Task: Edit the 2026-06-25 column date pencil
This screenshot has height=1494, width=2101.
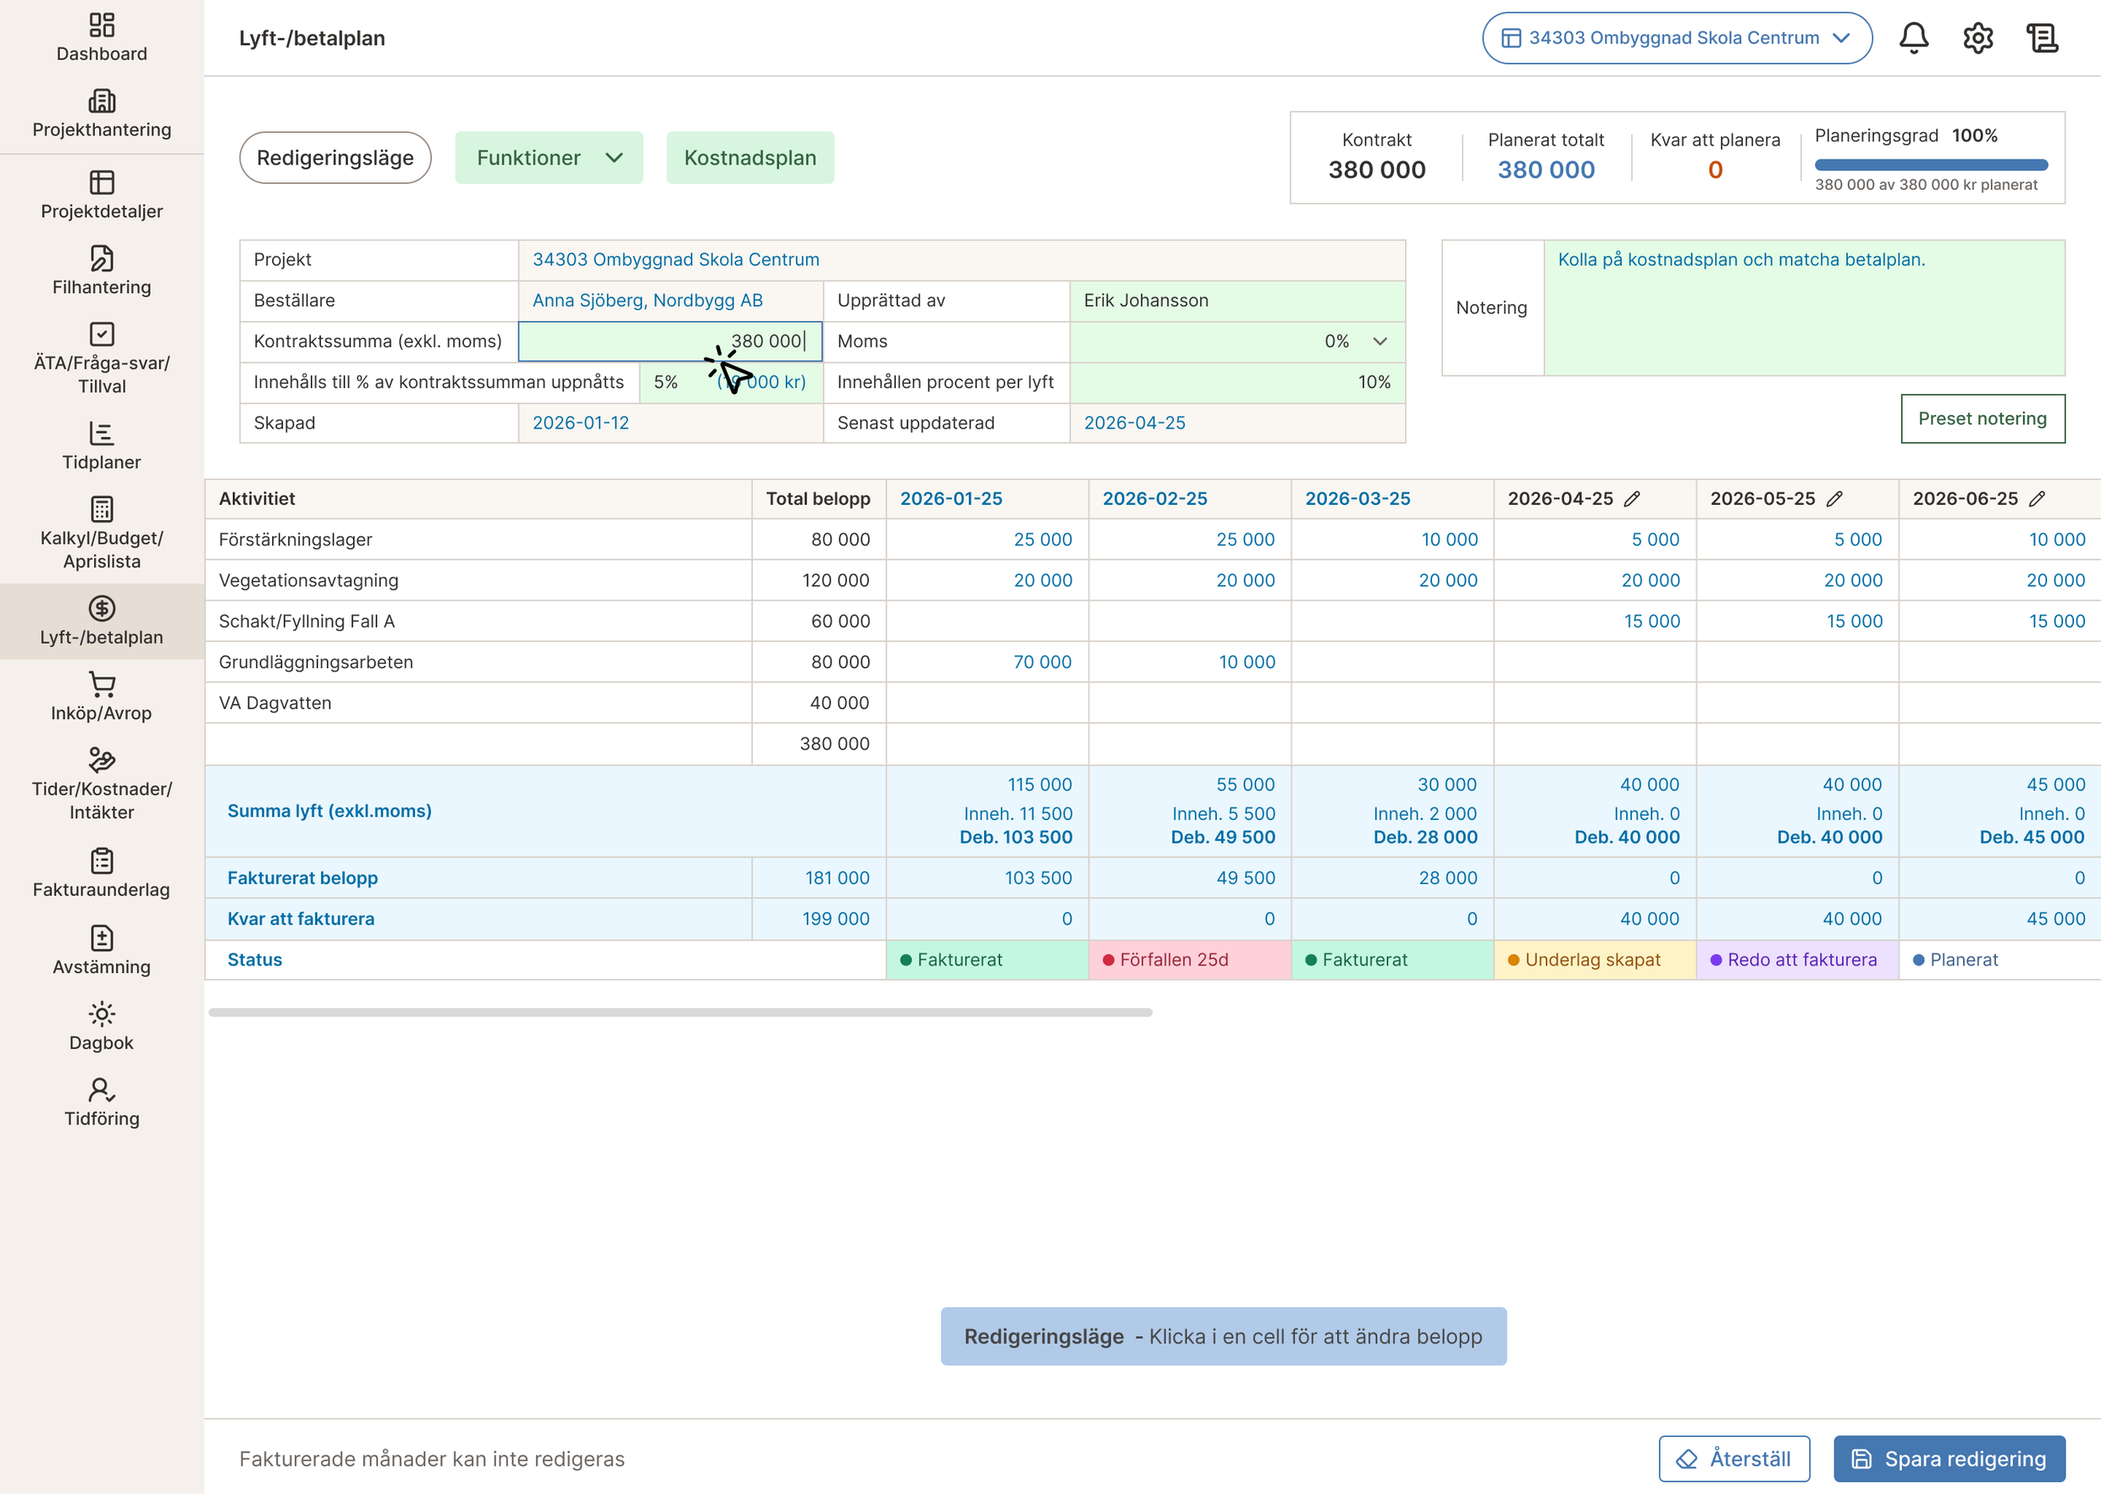Action: pyautogui.click(x=2036, y=498)
